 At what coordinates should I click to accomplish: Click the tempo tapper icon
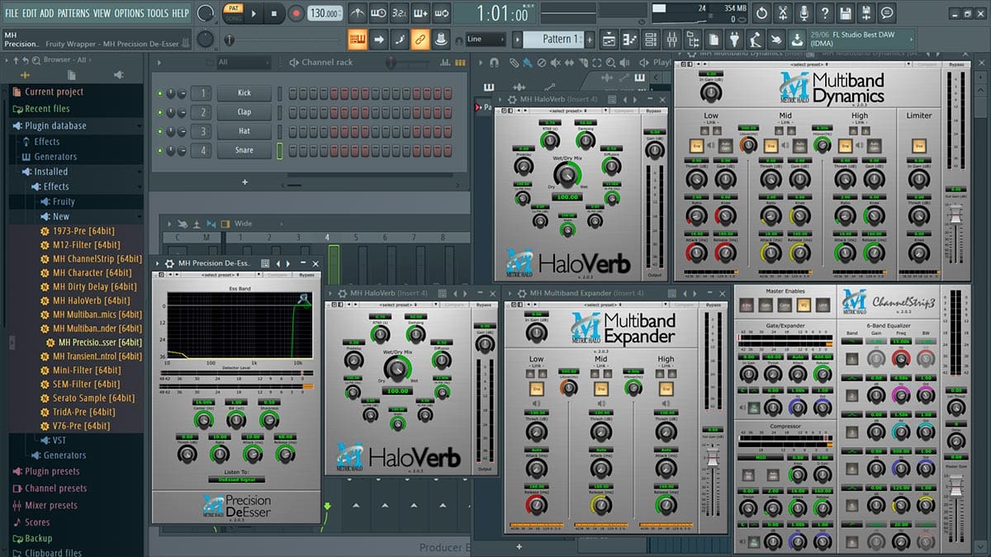click(755, 39)
